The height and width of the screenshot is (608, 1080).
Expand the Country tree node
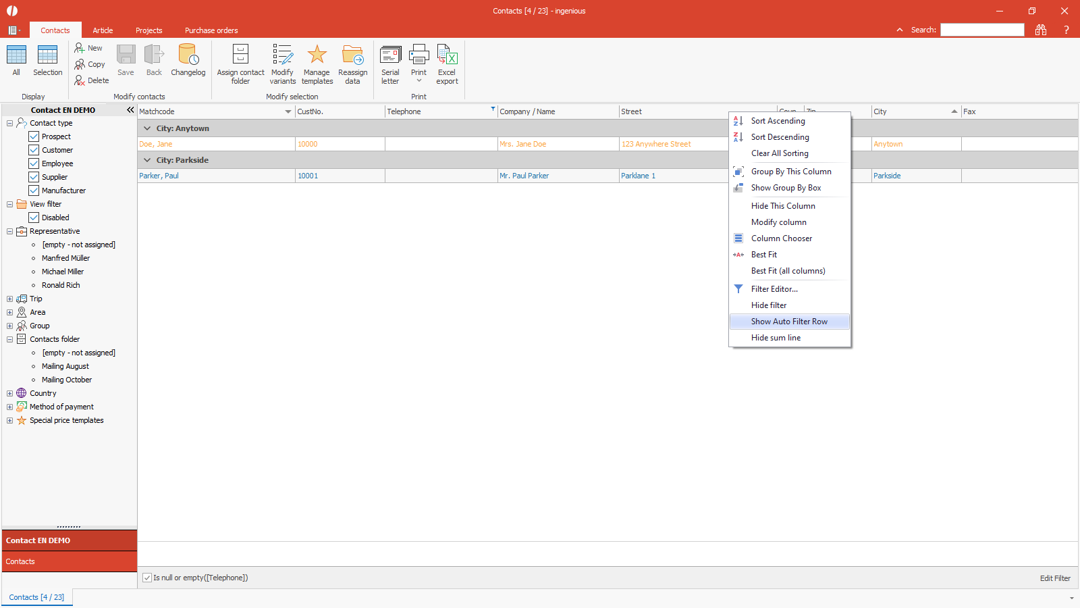click(9, 393)
